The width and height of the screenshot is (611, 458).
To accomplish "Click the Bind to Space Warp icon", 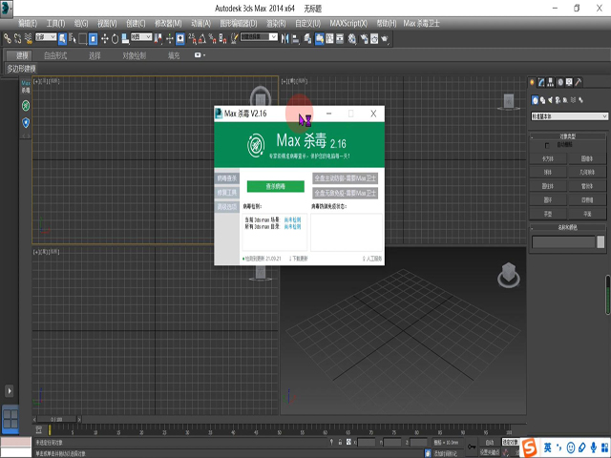I will tap(28, 38).
